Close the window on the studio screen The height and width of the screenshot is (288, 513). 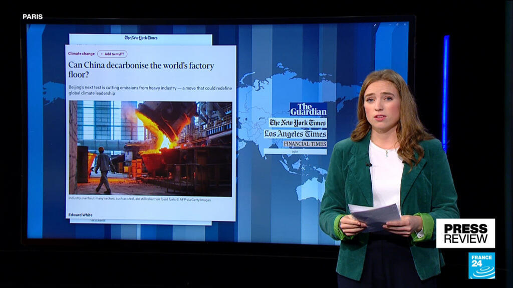point(404,24)
